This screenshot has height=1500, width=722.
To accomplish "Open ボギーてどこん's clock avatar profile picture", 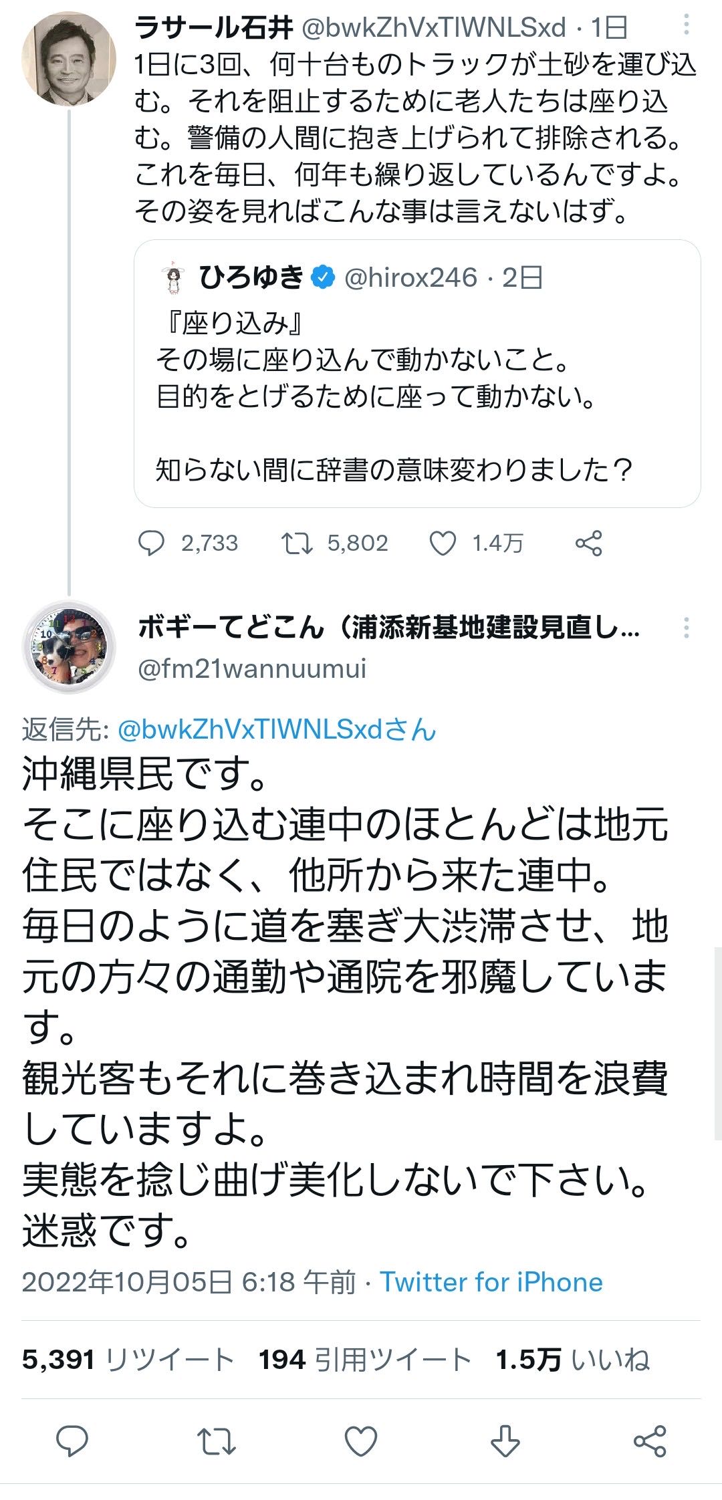I will 69,646.
